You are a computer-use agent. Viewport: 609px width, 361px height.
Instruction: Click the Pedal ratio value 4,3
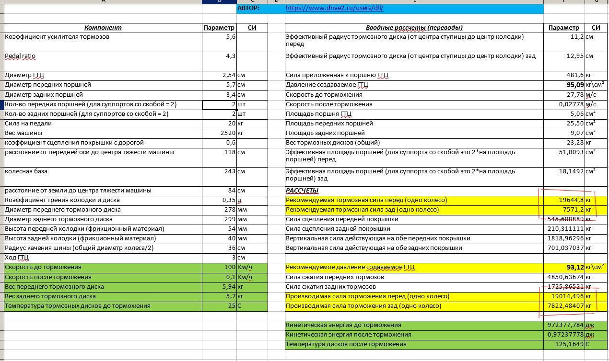click(x=220, y=61)
